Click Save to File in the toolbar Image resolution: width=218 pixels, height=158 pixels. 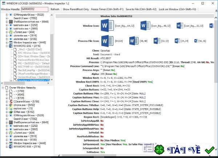pyautogui.click(x=141, y=9)
